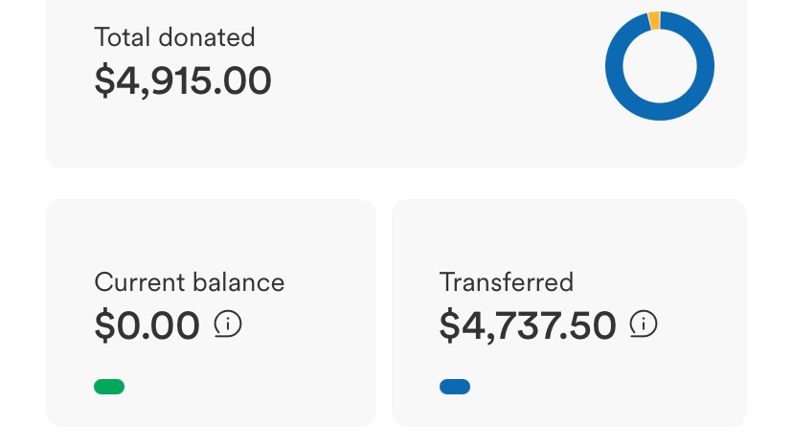Click the green legend pill under Current balance
The image size is (793, 447).
tap(109, 387)
